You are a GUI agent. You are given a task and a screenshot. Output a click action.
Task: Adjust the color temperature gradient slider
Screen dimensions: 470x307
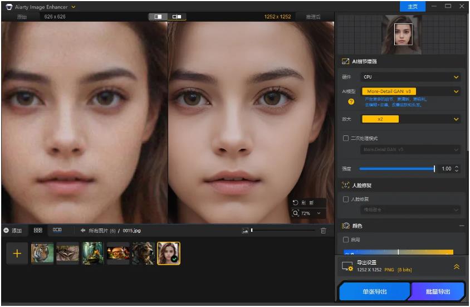[398, 252]
